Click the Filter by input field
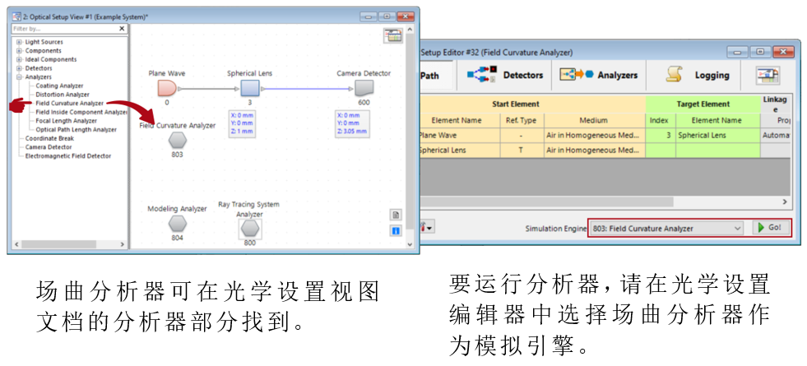 pos(65,29)
